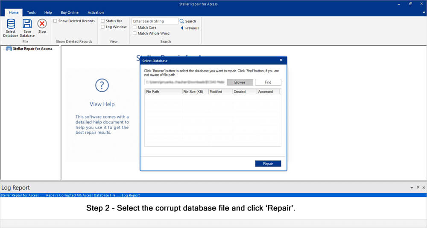Minimize the Stellar Repair window

(x=399, y=4)
